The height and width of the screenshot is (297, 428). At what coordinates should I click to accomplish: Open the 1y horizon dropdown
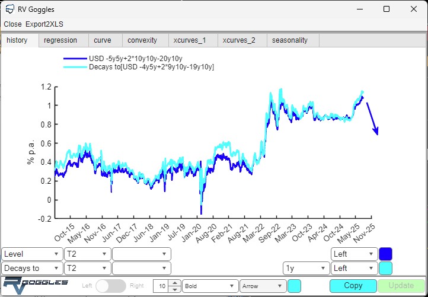pos(306,269)
